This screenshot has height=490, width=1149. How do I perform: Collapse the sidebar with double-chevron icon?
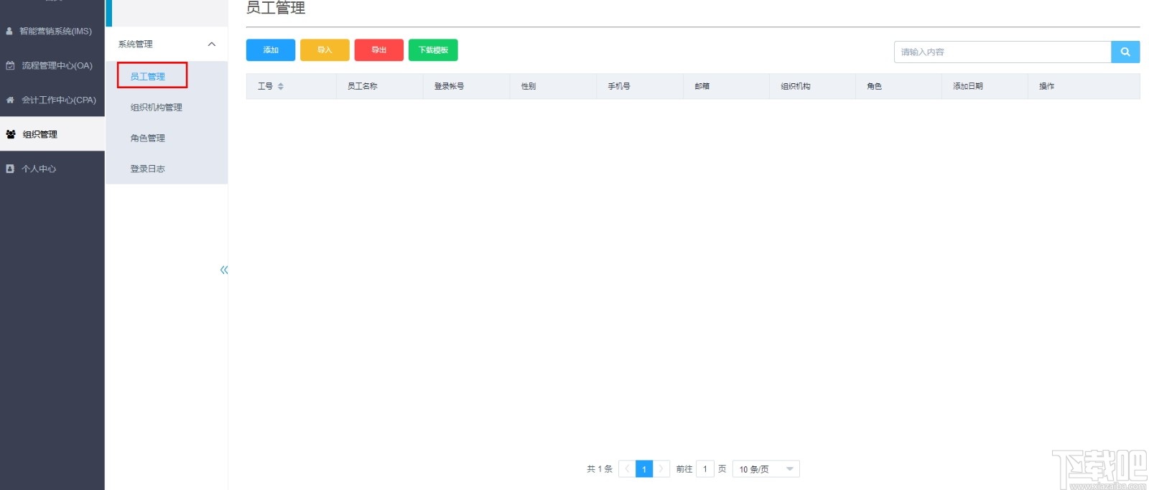(224, 270)
